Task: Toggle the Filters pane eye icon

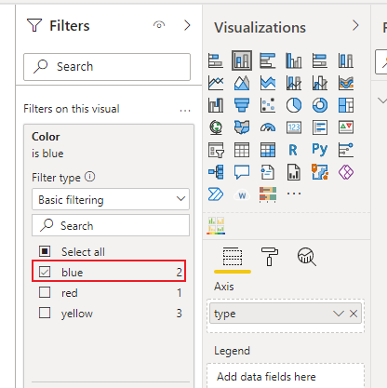Action: pyautogui.click(x=159, y=25)
